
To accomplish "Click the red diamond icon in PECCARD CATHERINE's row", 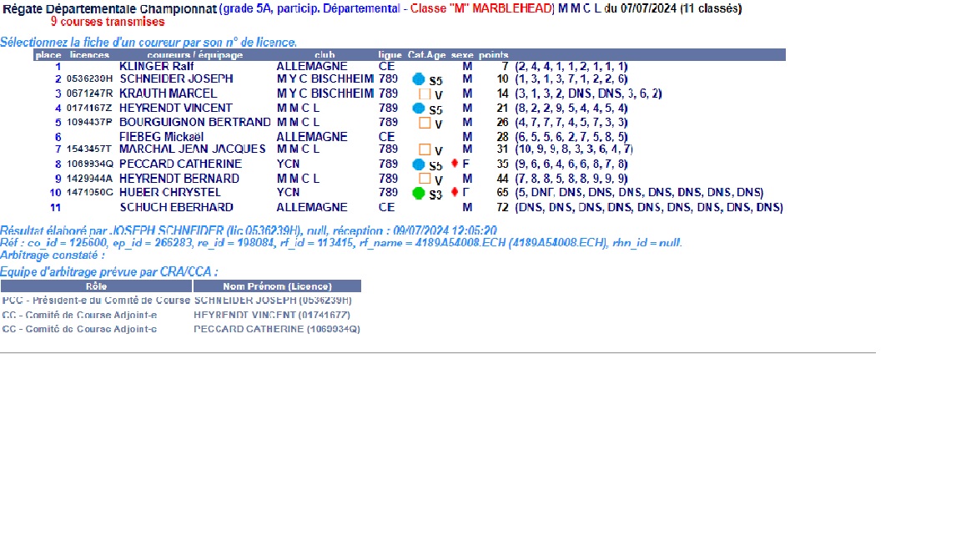I will point(455,164).
